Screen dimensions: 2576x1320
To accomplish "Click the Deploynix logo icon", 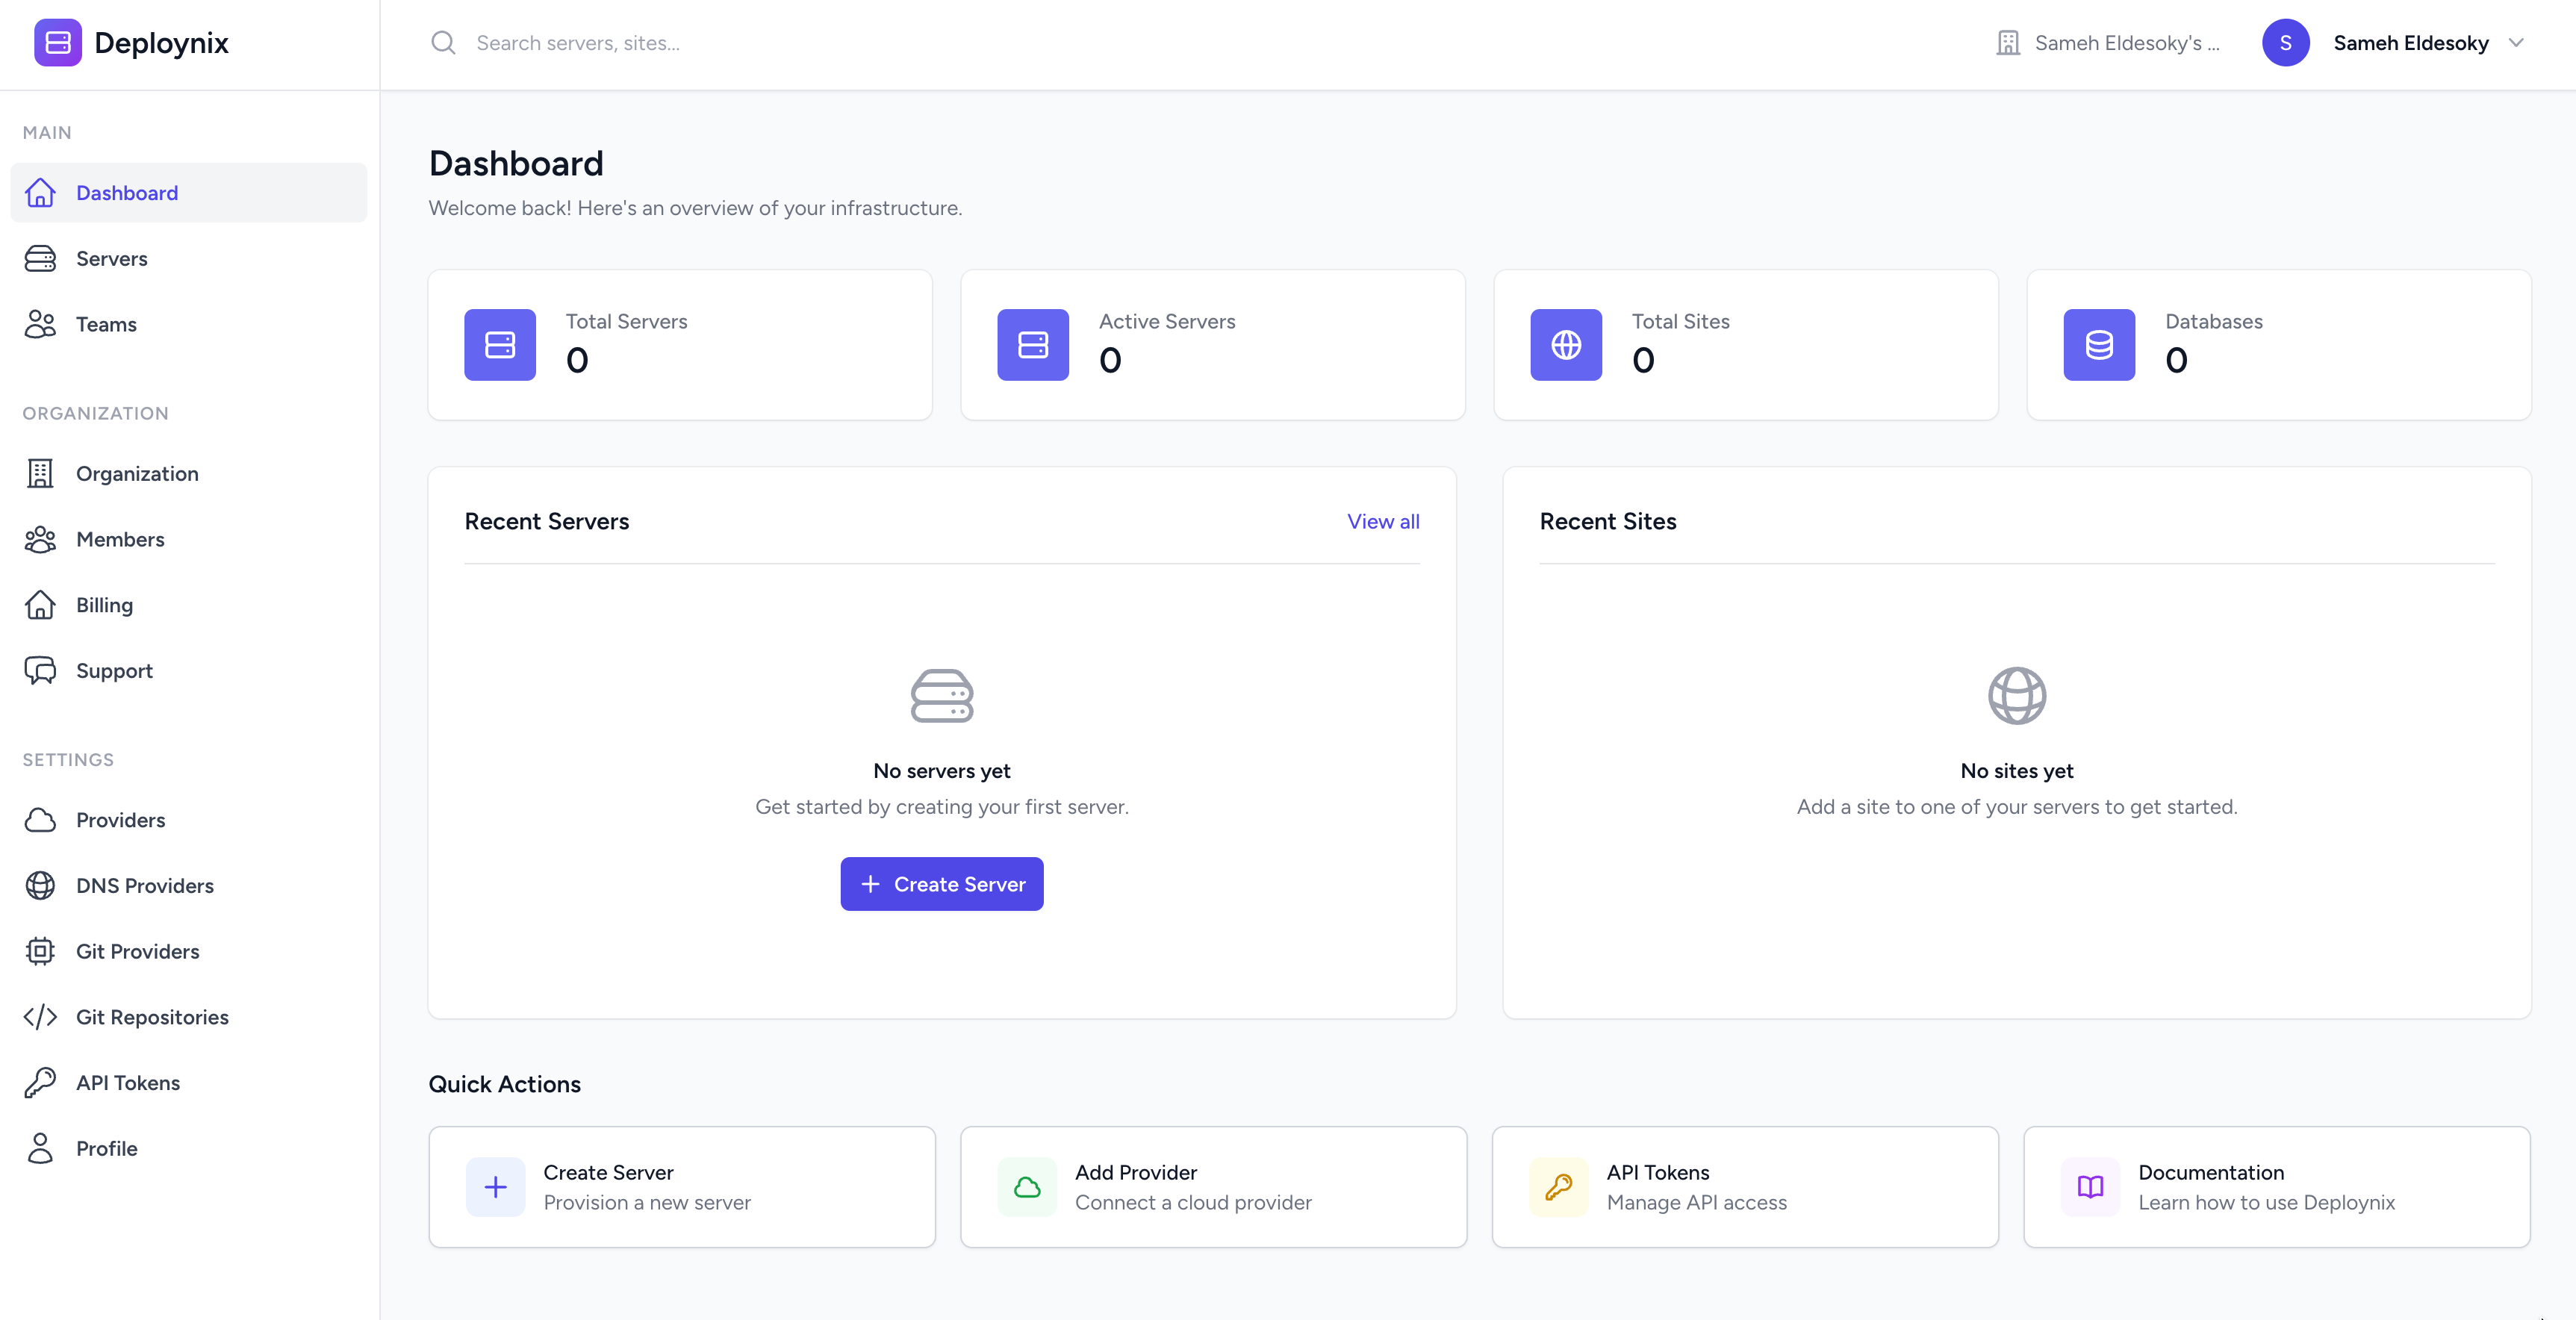I will [x=57, y=42].
